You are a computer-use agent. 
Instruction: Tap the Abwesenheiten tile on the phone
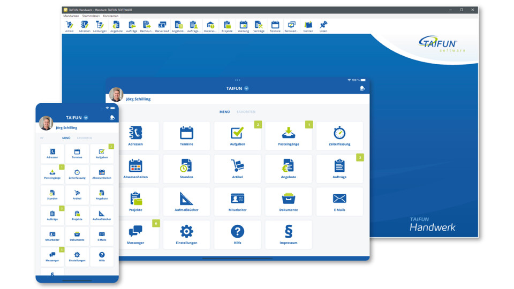[102, 174]
